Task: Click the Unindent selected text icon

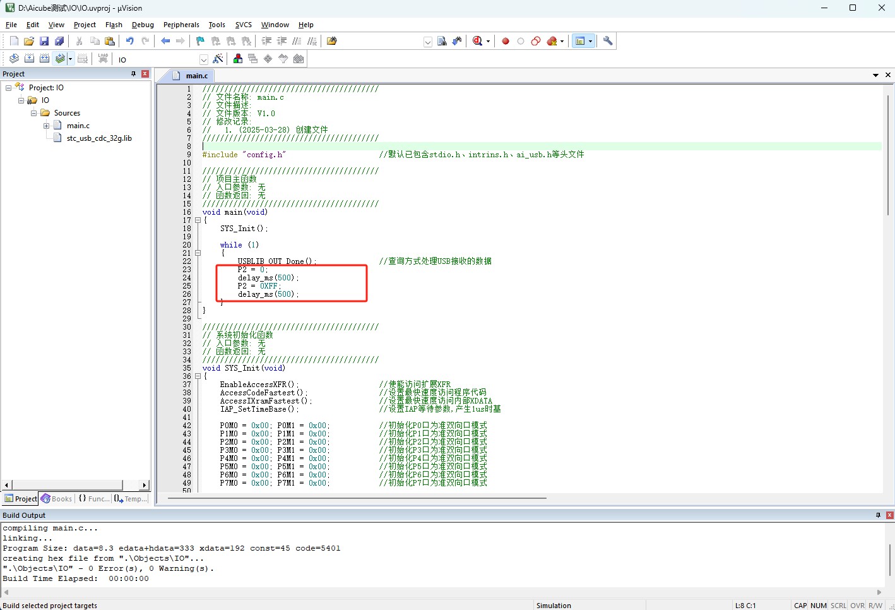Action: [282, 41]
